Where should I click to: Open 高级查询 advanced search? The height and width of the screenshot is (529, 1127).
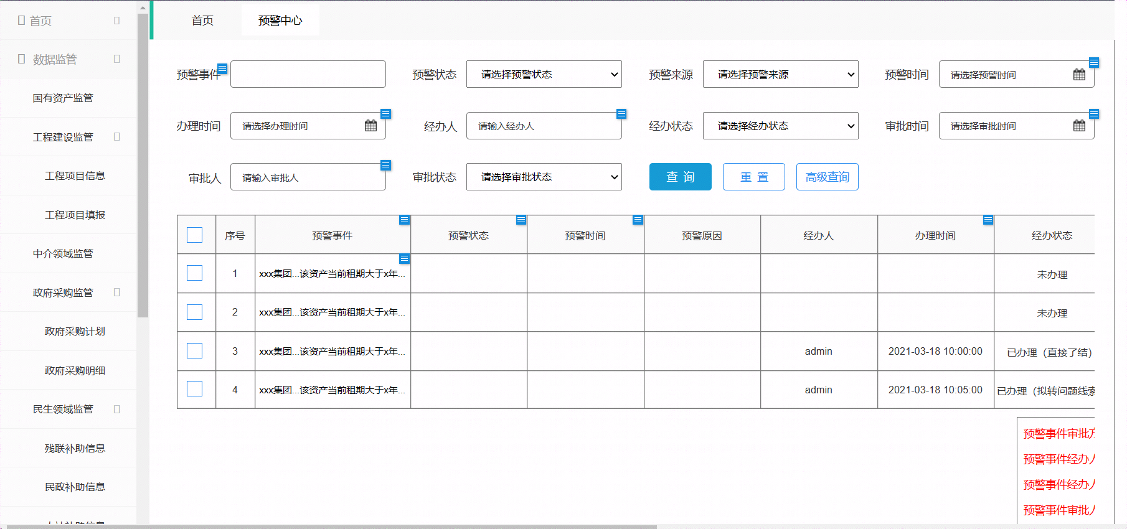click(x=828, y=177)
